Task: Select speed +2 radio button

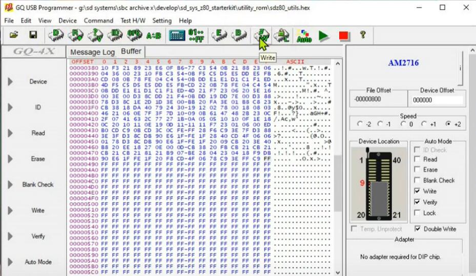Action: pos(448,124)
